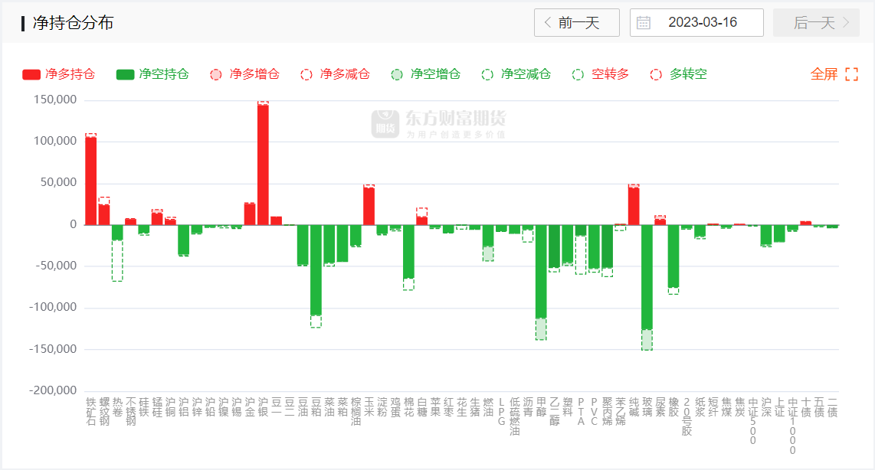Go to previous day with 前一天
This screenshot has width=875, height=470.
(576, 23)
